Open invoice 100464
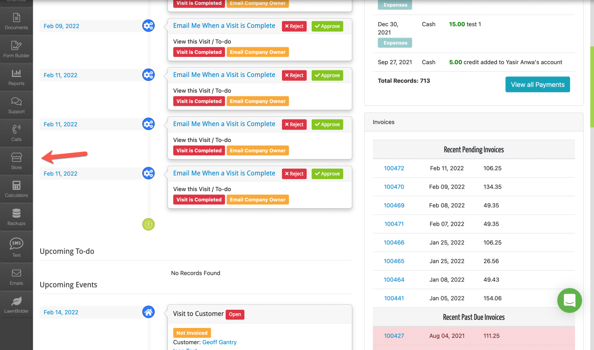The image size is (594, 350). [394, 280]
